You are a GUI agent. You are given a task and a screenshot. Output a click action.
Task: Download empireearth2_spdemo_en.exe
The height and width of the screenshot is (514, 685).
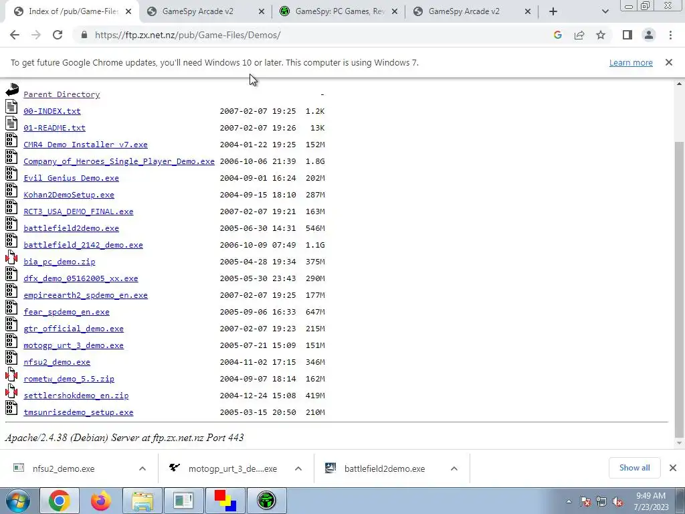tap(86, 295)
